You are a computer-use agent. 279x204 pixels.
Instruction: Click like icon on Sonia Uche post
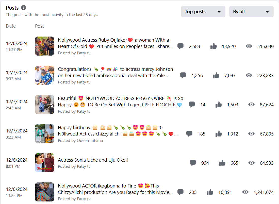click(x=222, y=163)
